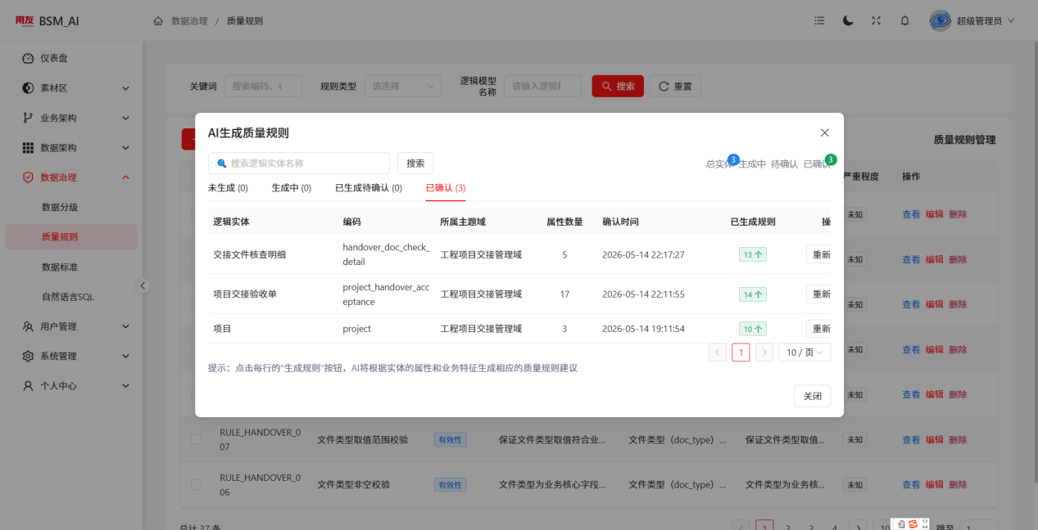Click 删除 for RULE_HANDOVER_007 row
Viewport: 1038px width, 530px height.
coord(958,439)
